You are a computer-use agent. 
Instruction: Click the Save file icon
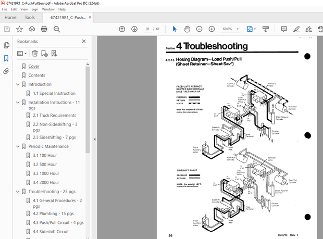pos(7,29)
